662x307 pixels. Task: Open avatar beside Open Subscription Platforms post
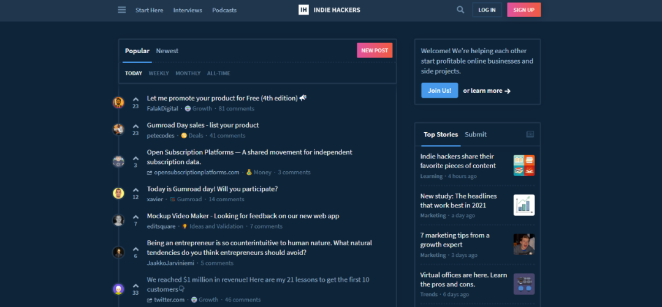pyautogui.click(x=119, y=161)
